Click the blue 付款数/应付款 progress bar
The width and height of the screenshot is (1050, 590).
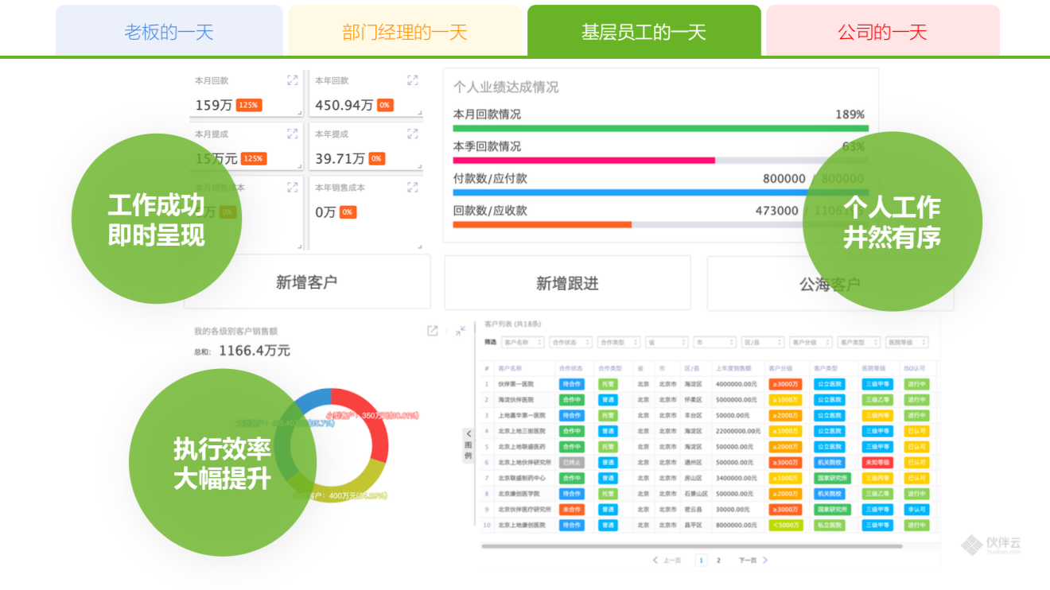[x=661, y=192]
